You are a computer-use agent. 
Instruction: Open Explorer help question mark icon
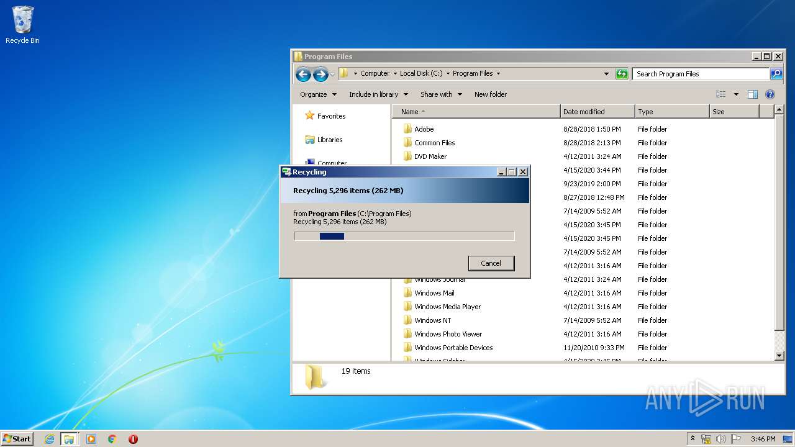[770, 94]
